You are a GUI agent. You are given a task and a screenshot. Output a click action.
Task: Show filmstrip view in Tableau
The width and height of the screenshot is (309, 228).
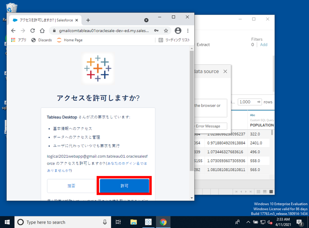point(264,192)
